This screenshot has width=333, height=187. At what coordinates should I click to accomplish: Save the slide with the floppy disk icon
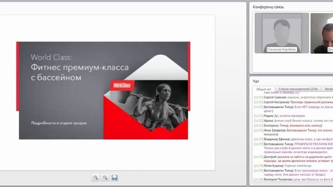(114, 178)
